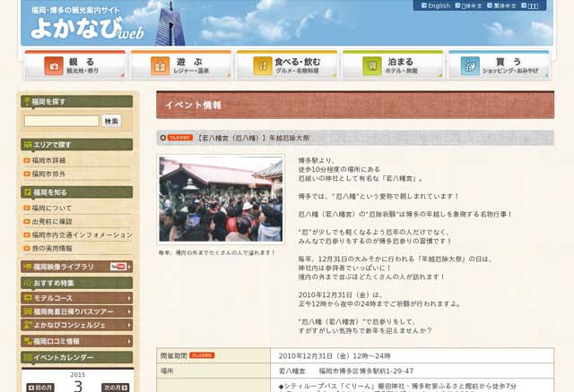The height and width of the screenshot is (392, 574).
Task: Click the fork-and-knife icon in 食べる・飲む tab
Action: [263, 66]
